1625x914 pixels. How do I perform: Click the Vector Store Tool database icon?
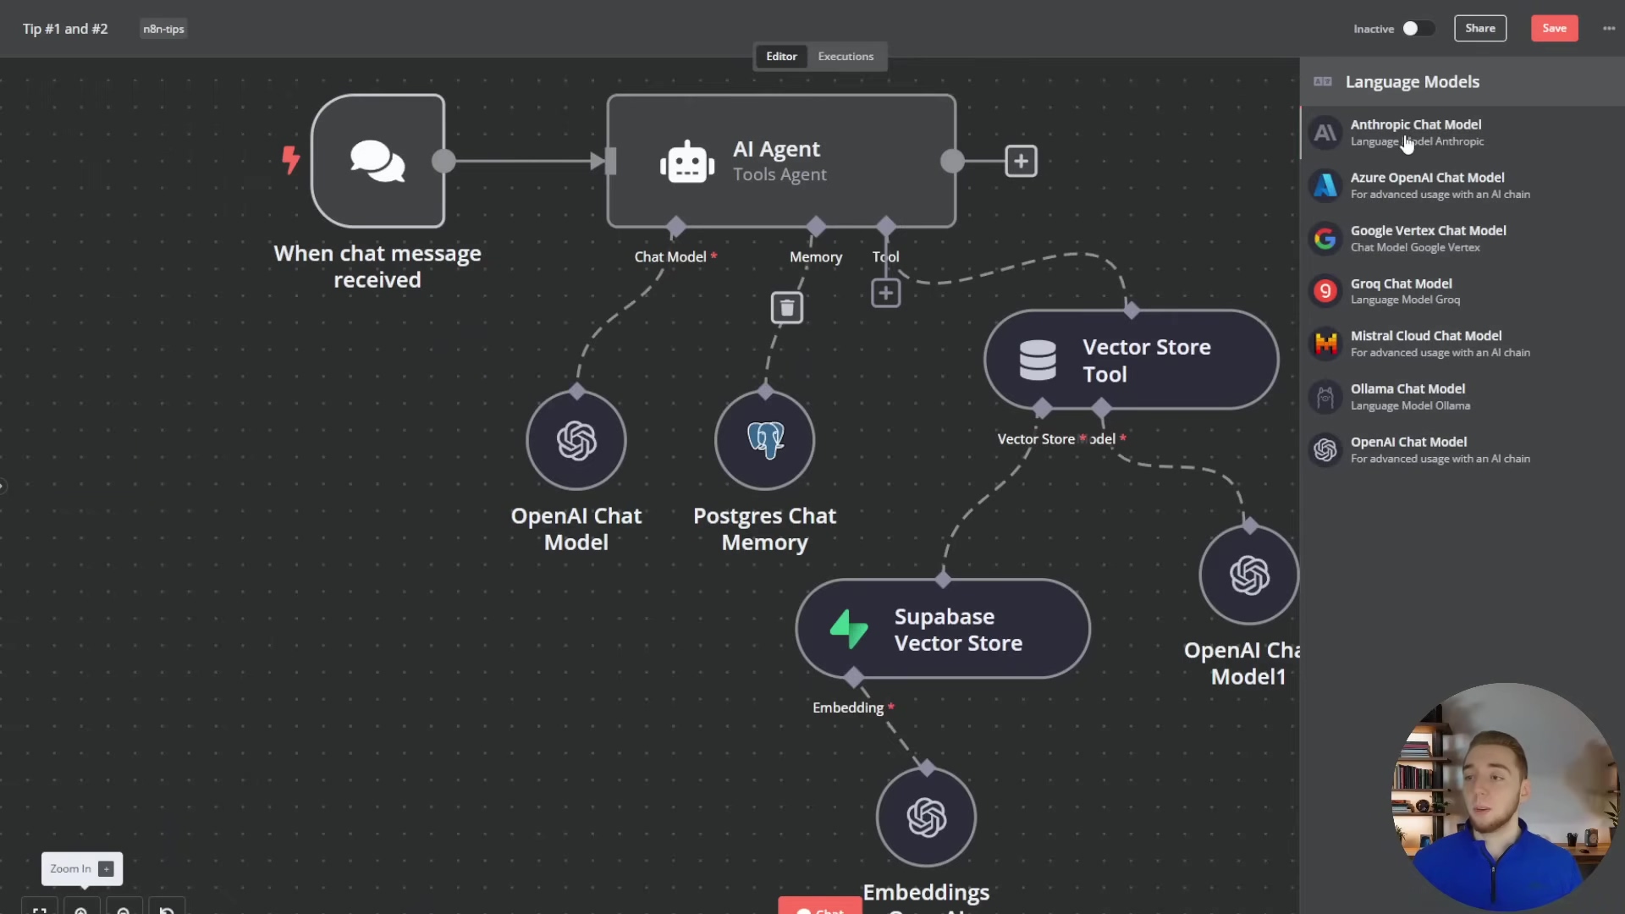1038,360
